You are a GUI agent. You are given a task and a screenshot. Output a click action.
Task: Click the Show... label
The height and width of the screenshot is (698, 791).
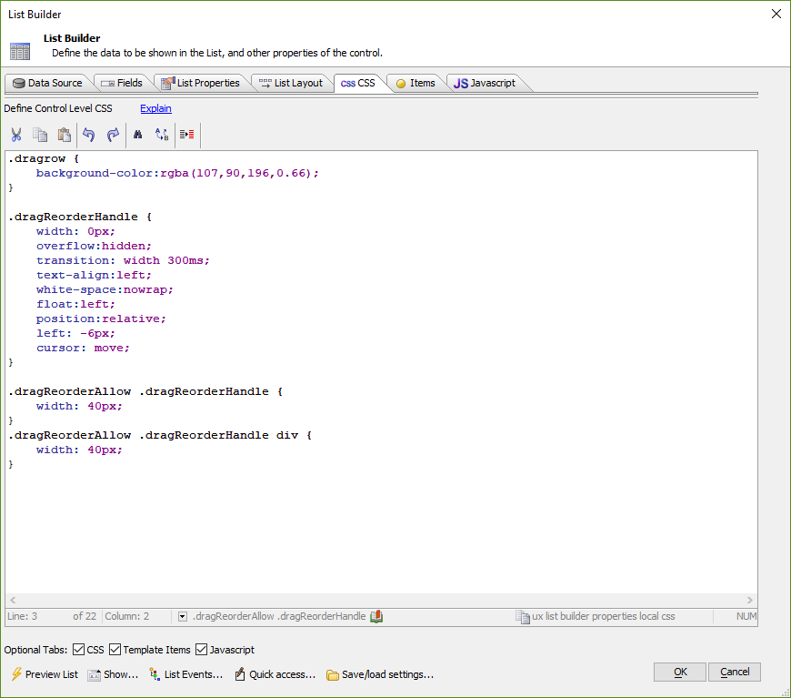[121, 674]
